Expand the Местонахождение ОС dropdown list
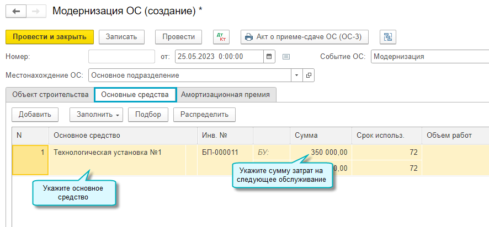The image size is (489, 227). click(x=296, y=75)
